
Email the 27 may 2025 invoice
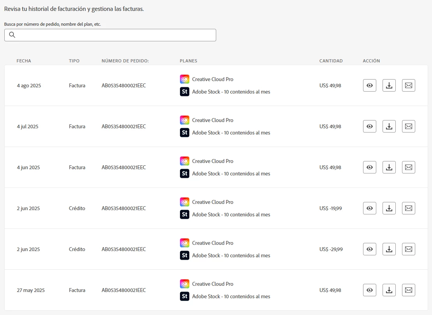point(409,290)
